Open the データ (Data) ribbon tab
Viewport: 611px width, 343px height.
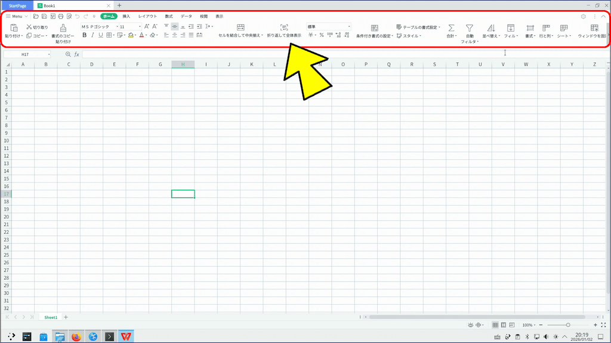point(186,16)
